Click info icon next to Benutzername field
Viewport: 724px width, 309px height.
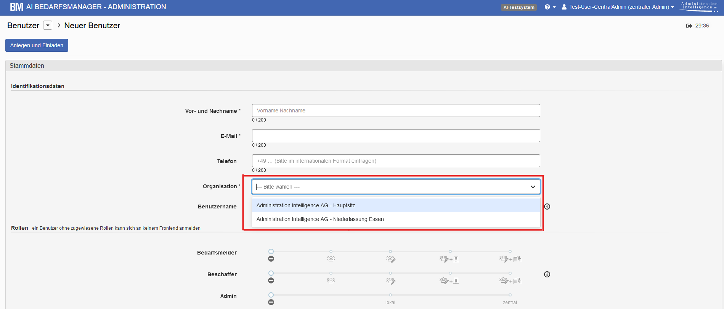[x=547, y=207]
